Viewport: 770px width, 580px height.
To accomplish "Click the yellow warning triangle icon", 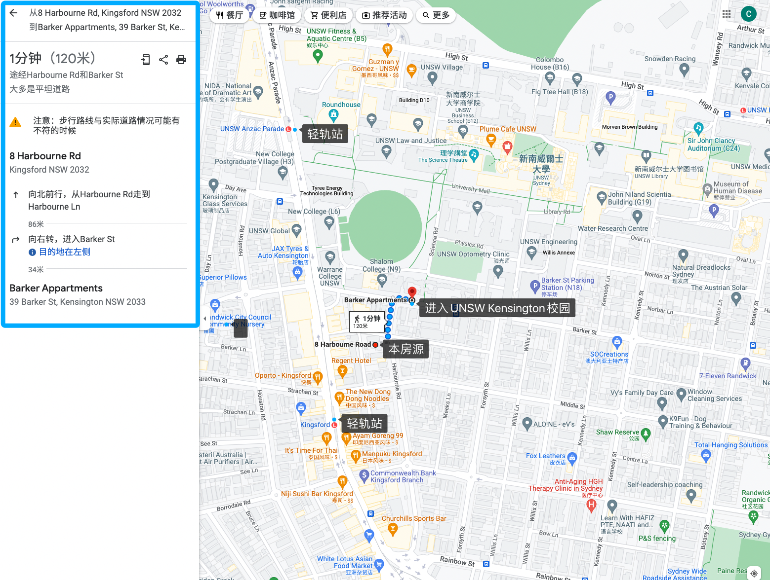I will pos(16,122).
